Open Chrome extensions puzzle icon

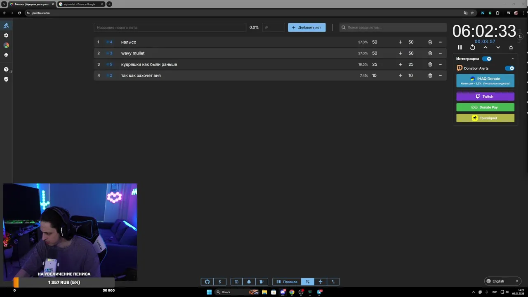[x=497, y=13]
